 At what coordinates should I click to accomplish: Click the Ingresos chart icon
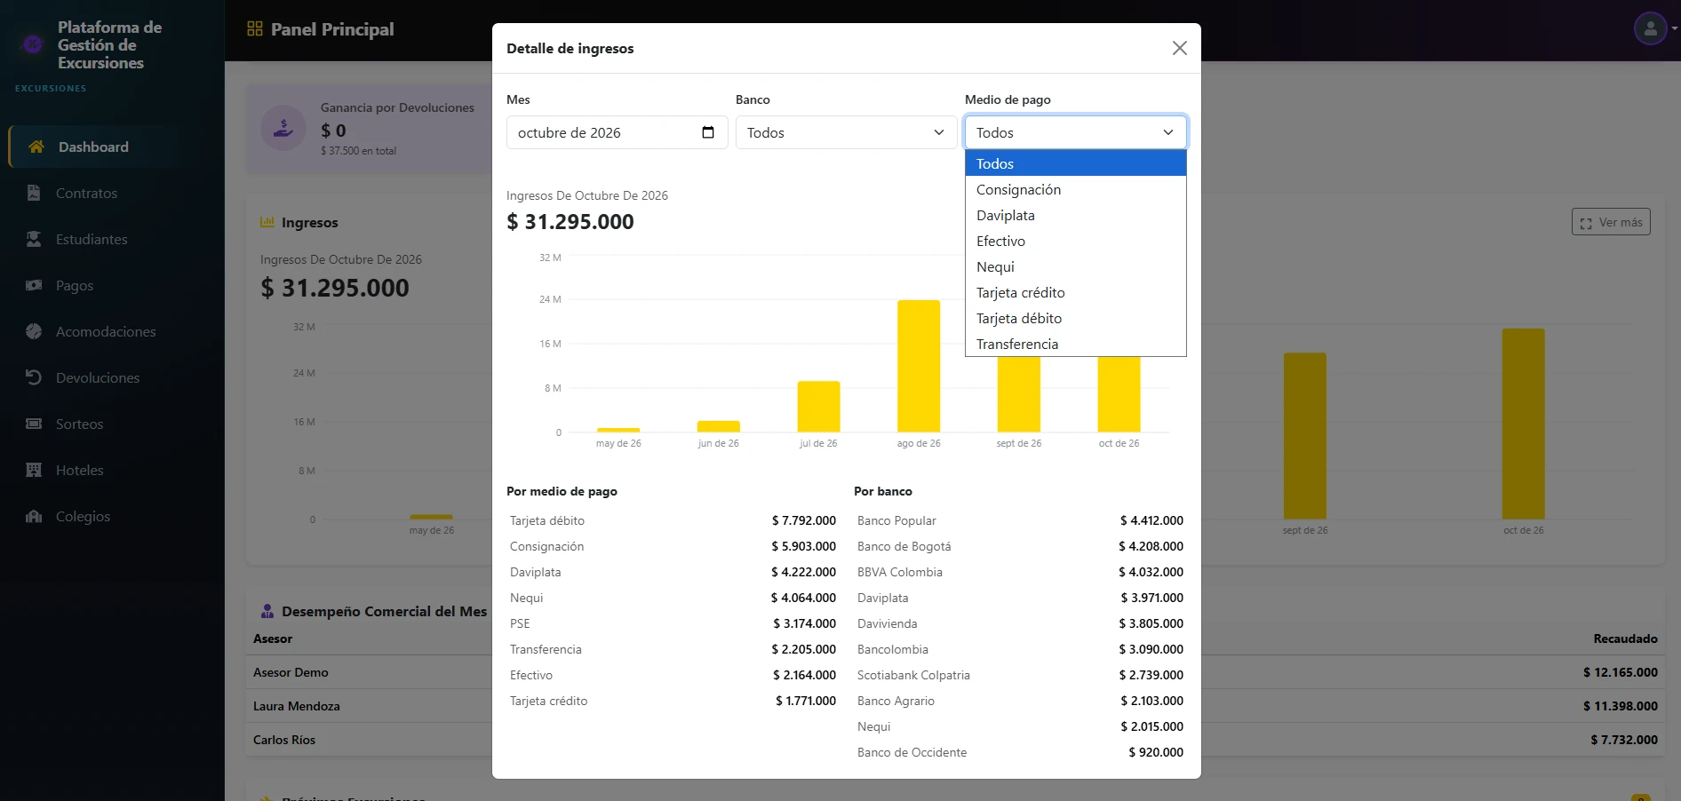(x=267, y=222)
